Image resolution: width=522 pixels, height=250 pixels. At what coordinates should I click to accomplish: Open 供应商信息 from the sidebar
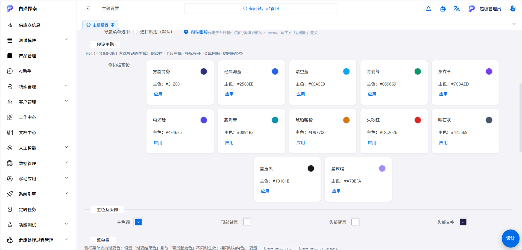click(x=38, y=25)
